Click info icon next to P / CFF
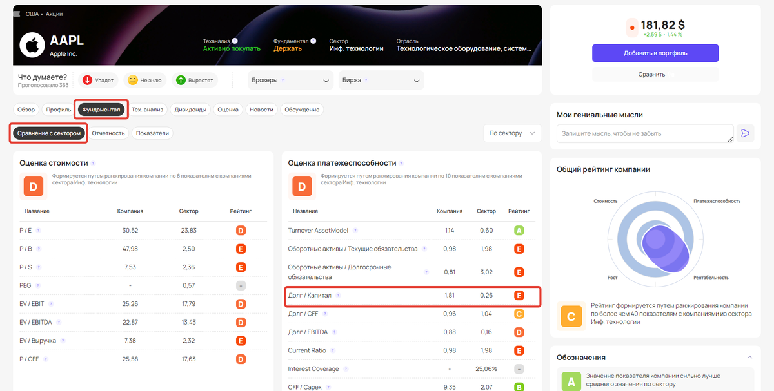774x391 pixels. [x=46, y=359]
